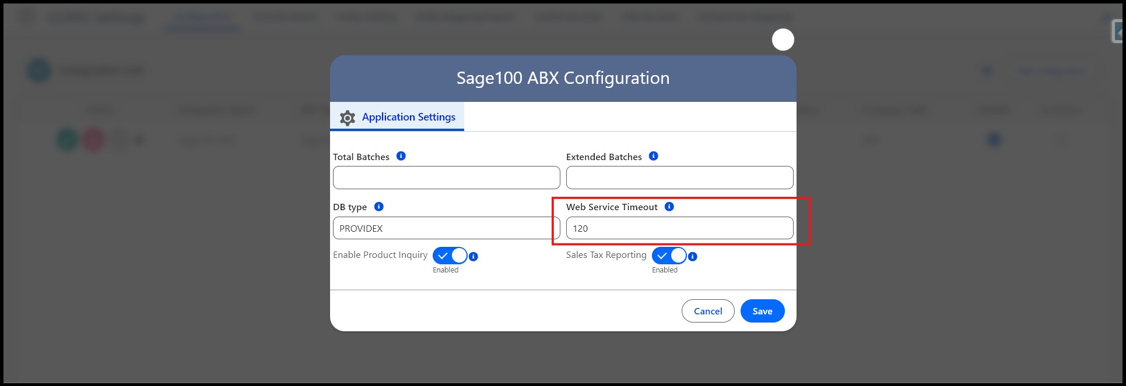Click the green circular icon in background row
The width and height of the screenshot is (1126, 386).
67,140
